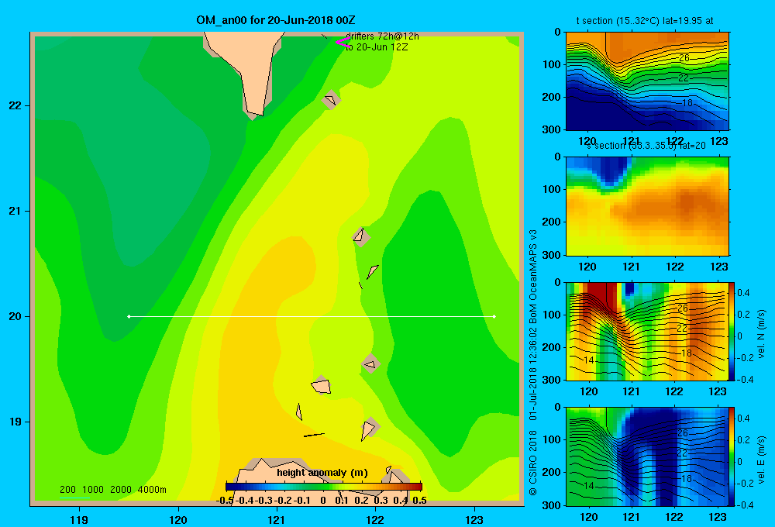
Task: Open the temperature section panel
Action: (x=647, y=81)
